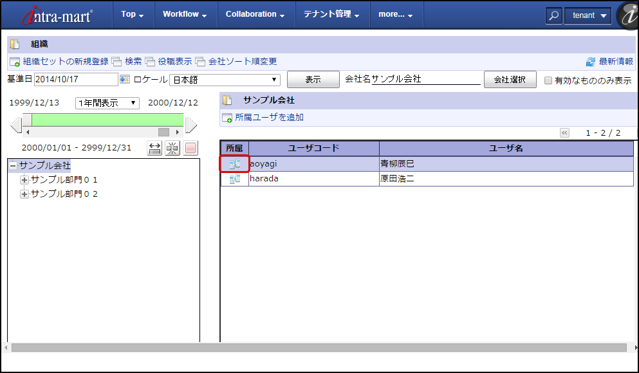Click the affiliation icon for aoyagi
Image resolution: width=639 pixels, height=373 pixels.
coord(234,164)
